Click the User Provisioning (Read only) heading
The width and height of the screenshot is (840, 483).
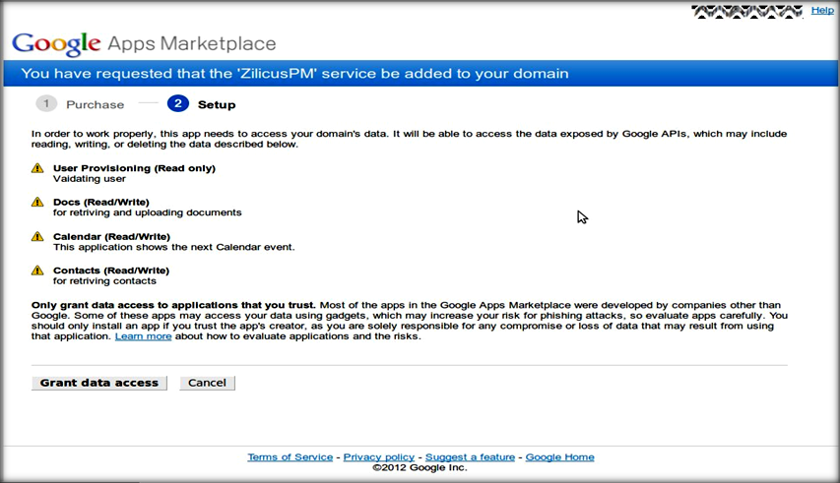[x=134, y=168]
